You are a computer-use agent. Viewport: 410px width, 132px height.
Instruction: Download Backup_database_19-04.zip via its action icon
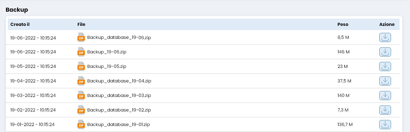[385, 81]
